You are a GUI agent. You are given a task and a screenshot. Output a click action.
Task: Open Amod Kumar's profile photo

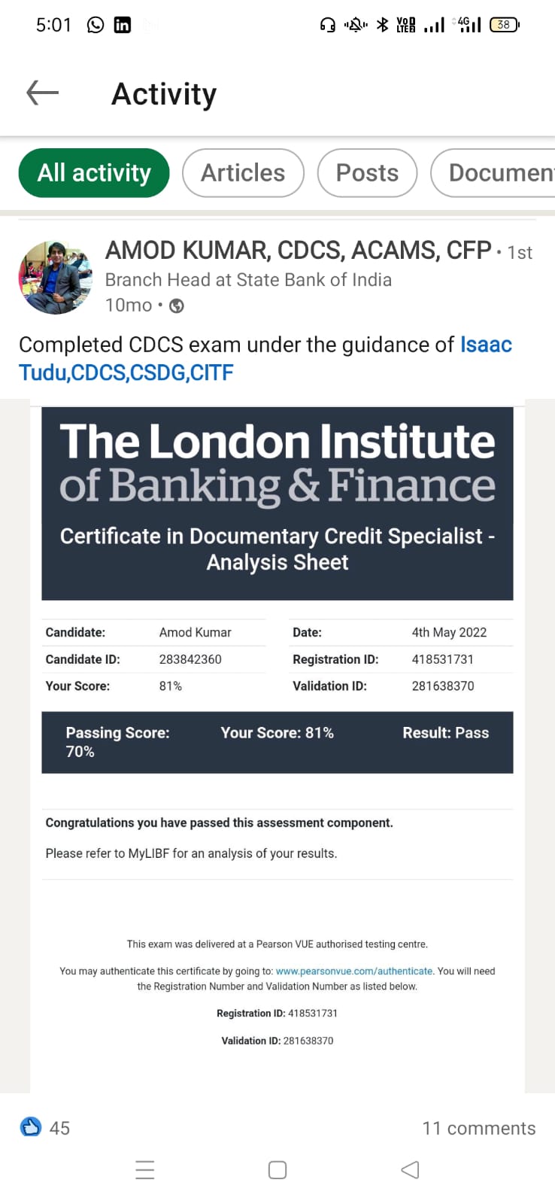pyautogui.click(x=55, y=278)
